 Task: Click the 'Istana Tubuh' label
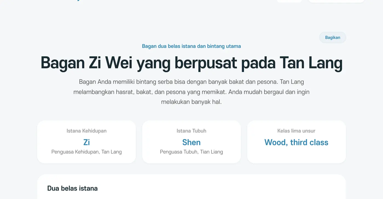point(191,131)
